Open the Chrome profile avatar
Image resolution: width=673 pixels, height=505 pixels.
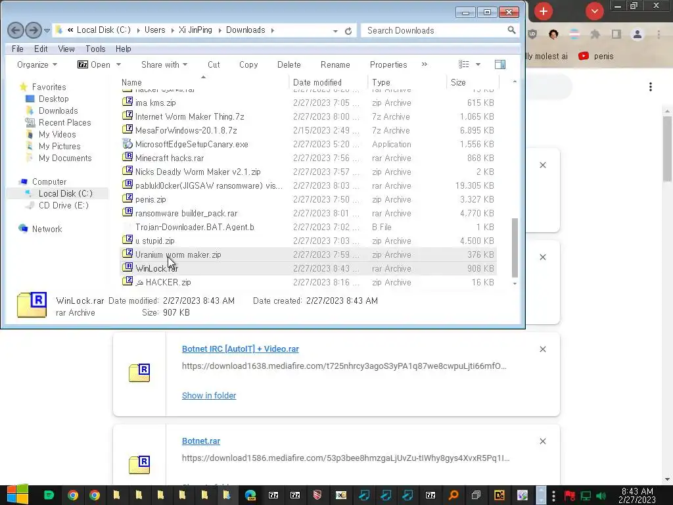(638, 34)
